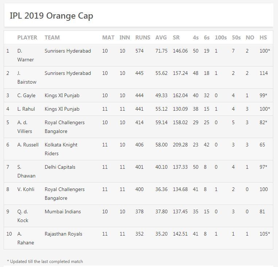Click A. d. Villiers player name
This screenshot has width=278, height=267.
point(25,127)
